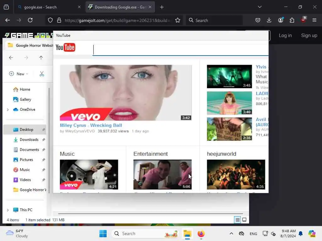Click the YouTube search input field

[181, 50]
